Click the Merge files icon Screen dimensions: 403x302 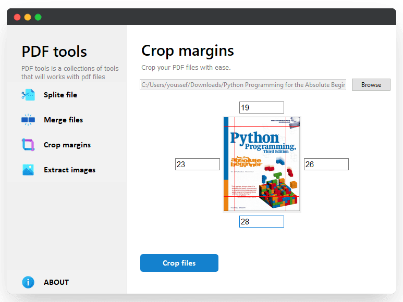pyautogui.click(x=28, y=120)
